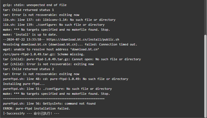Image resolution: width=207 pixels, height=118 pixels.
Task: Click the 'Resolving download.bt.cn' failed line
Action: pyautogui.click(x=70, y=44)
